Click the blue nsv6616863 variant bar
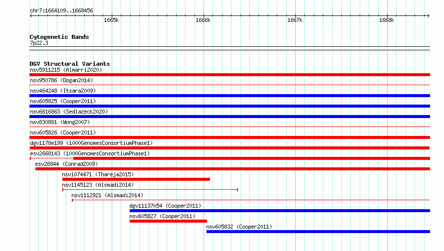 coord(229,117)
